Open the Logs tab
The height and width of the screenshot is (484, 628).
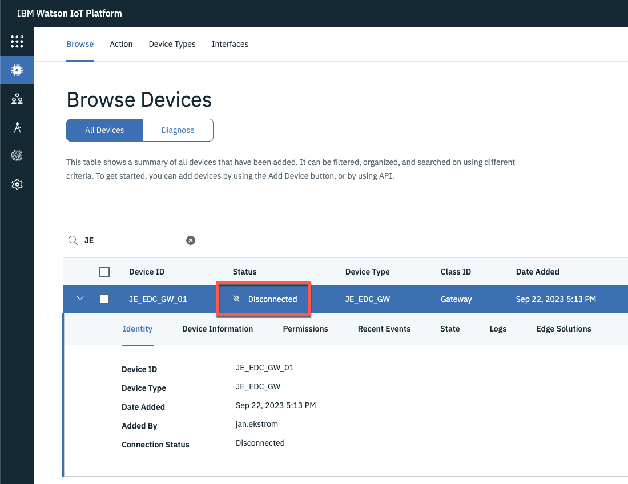[x=498, y=329]
